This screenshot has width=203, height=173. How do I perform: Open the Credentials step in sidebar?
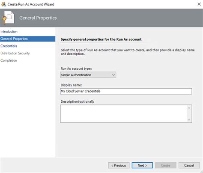tap(9, 46)
